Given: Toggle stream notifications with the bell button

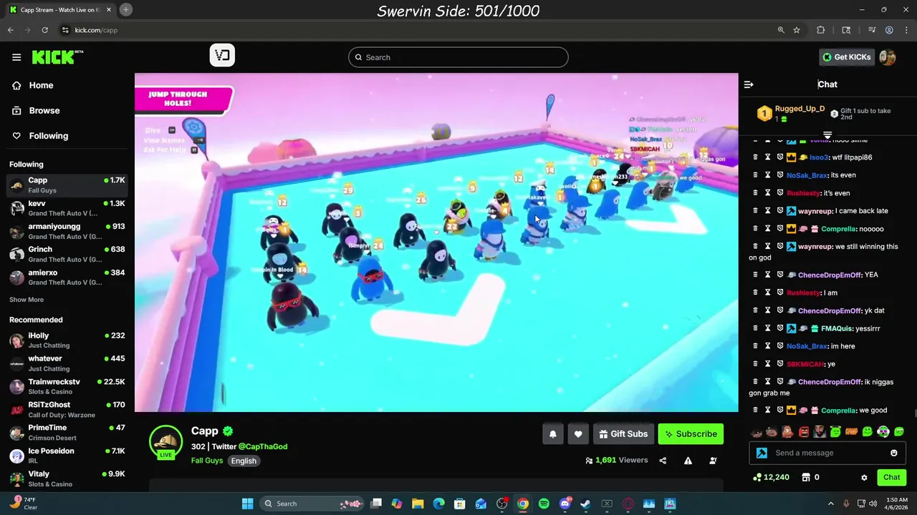Looking at the screenshot, I should click(x=552, y=434).
